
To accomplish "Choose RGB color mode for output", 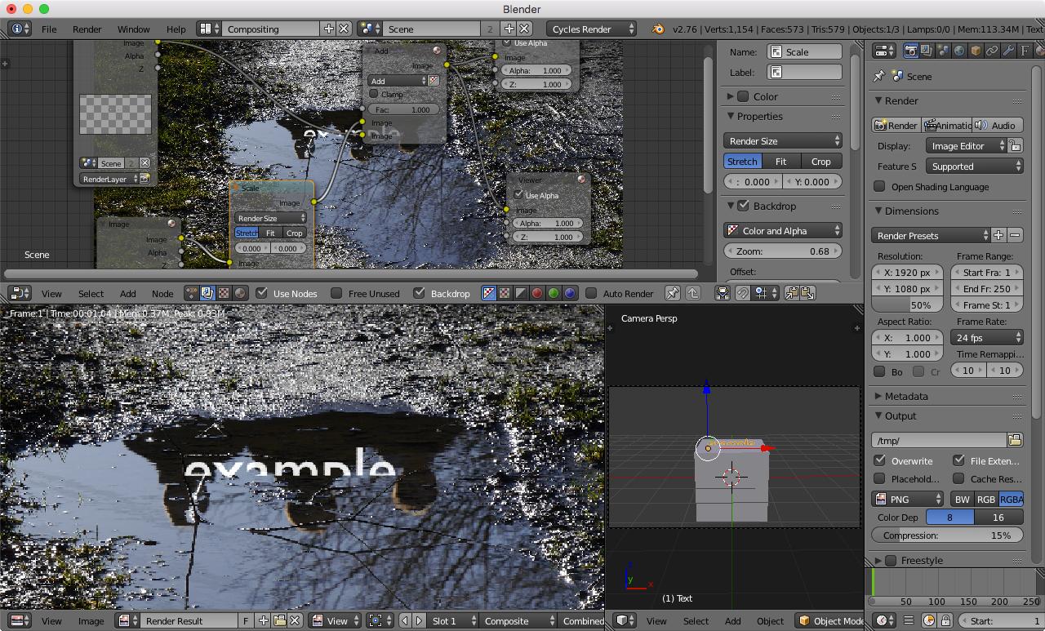I will coord(986,499).
